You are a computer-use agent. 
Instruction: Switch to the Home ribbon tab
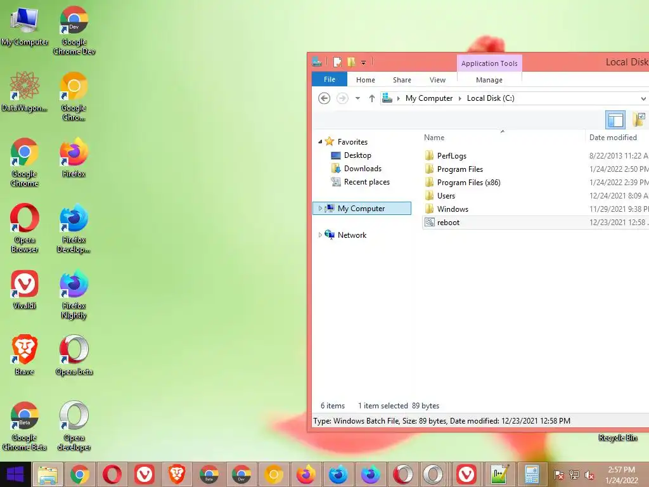[366, 79]
